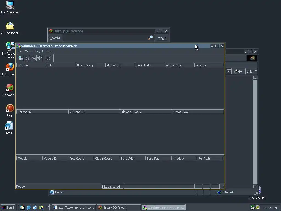Viewport: 281px width, 211px height.
Task: Click Base Addr header in the module list
Action: 133,159
